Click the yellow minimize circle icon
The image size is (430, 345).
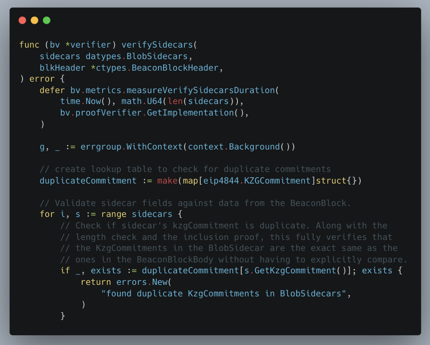pos(34,20)
